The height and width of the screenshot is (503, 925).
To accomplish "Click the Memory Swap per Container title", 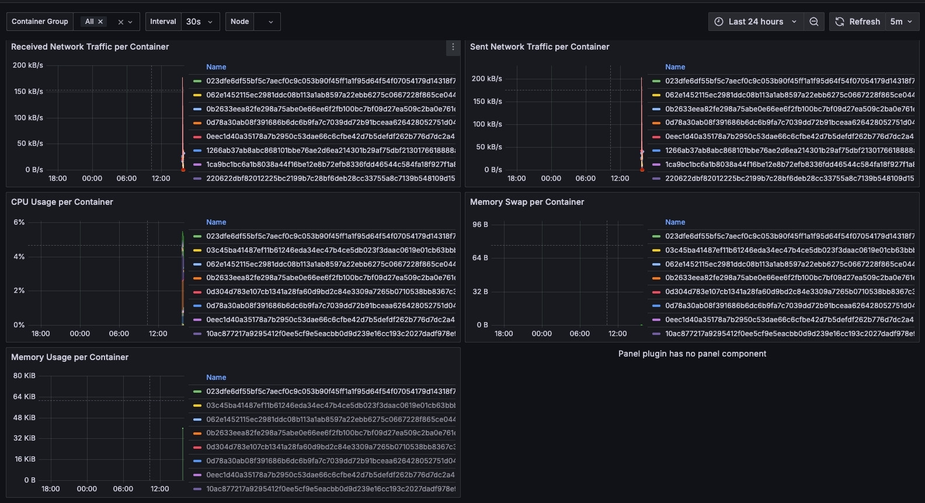I will [x=527, y=202].
